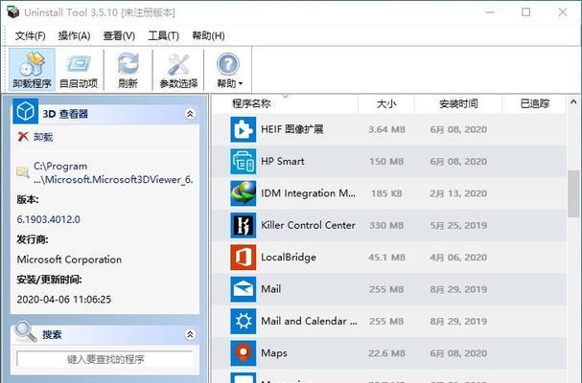The height and width of the screenshot is (383, 582).
Task: Select the Maps pin icon
Action: coord(244,352)
